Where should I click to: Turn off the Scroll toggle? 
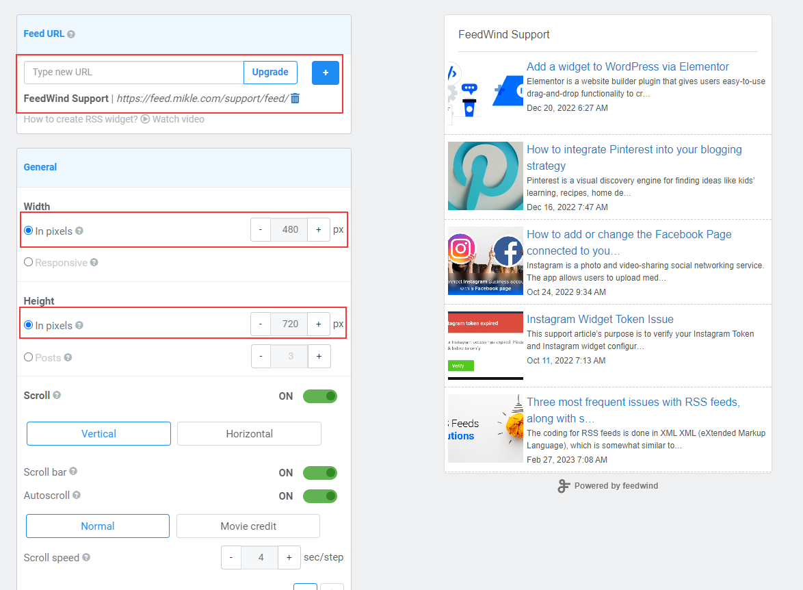click(320, 396)
